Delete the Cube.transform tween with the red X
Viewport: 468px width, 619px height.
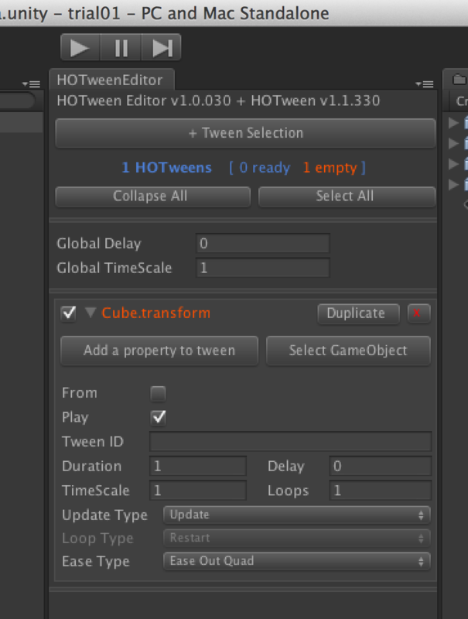point(418,313)
